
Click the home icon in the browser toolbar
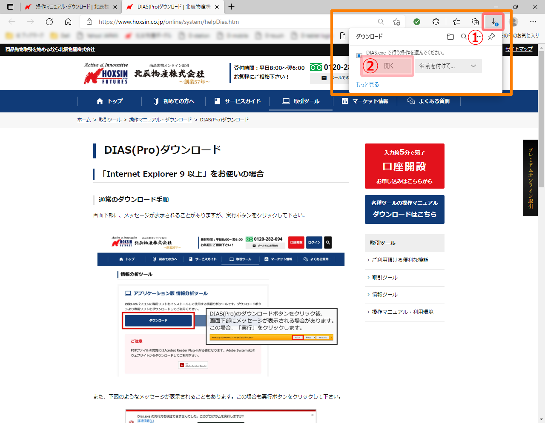coord(68,22)
